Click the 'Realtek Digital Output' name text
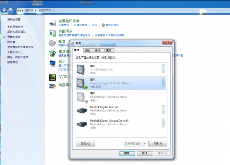Viewport: 230px width, 165px height. tap(104, 107)
